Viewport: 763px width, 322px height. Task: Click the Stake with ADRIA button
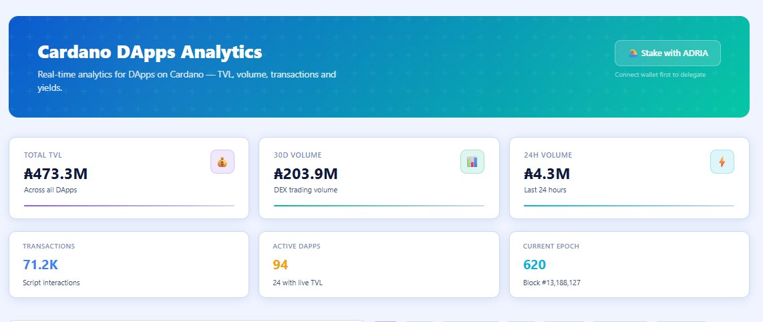click(x=667, y=53)
